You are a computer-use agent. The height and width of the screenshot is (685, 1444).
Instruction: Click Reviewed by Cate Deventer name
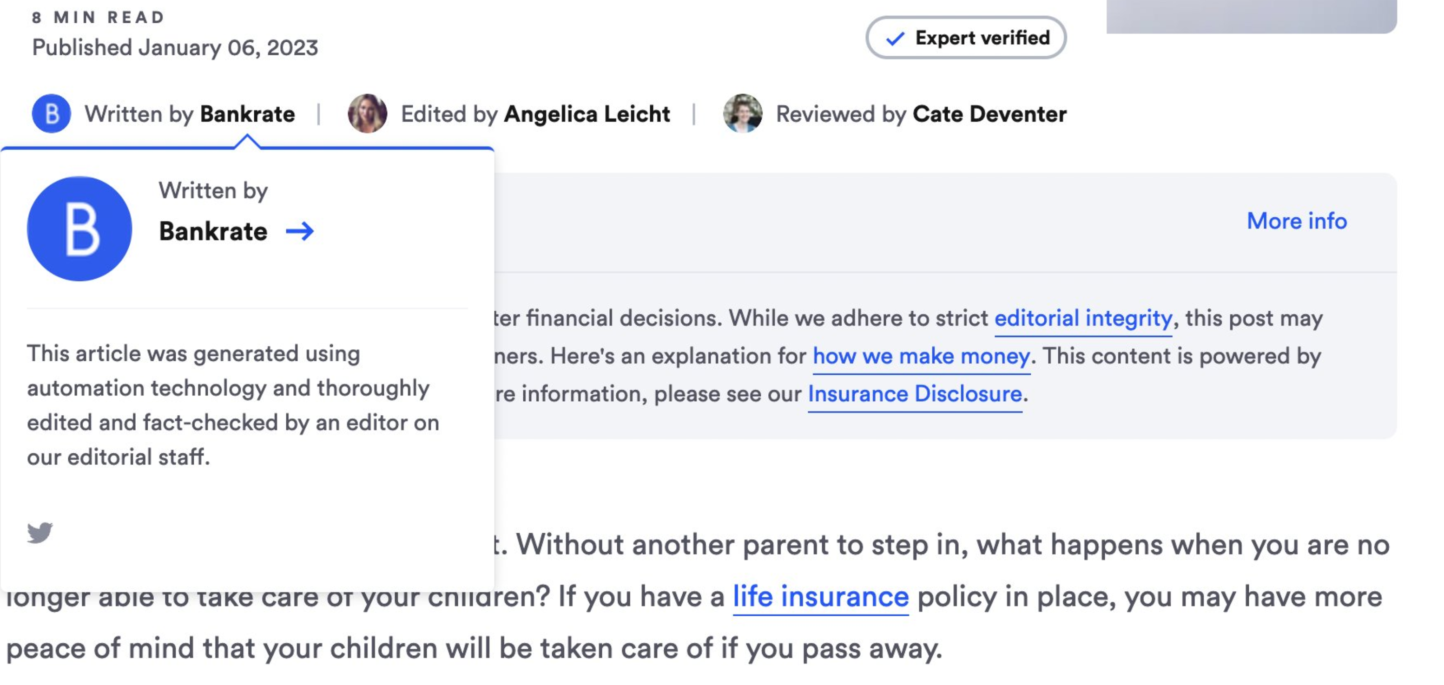(x=989, y=114)
